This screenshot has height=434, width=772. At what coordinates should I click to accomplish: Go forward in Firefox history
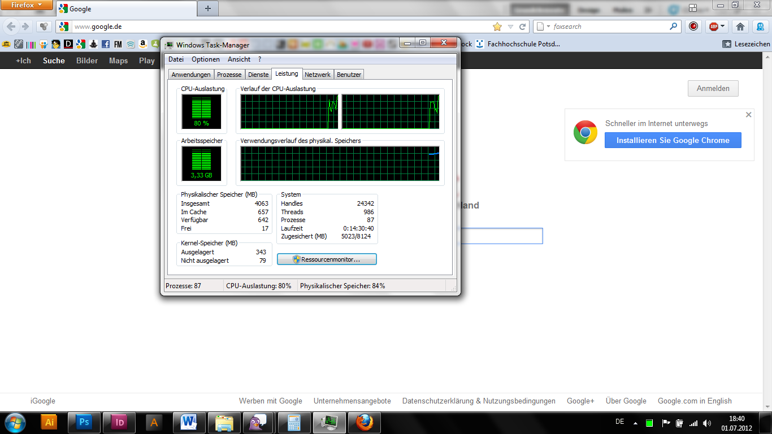tap(25, 27)
